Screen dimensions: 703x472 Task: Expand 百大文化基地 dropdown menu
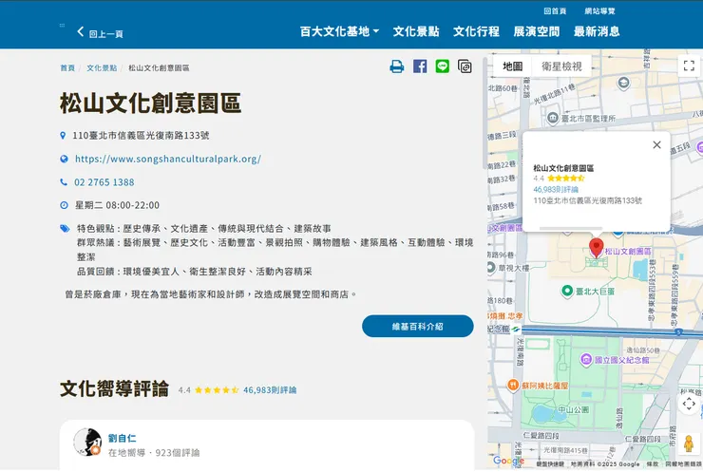pos(339,31)
